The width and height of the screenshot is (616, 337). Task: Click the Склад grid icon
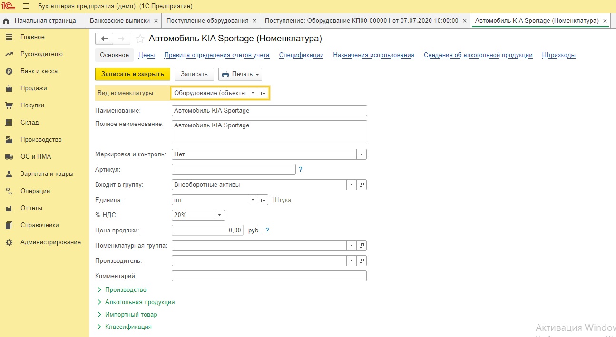[9, 123]
